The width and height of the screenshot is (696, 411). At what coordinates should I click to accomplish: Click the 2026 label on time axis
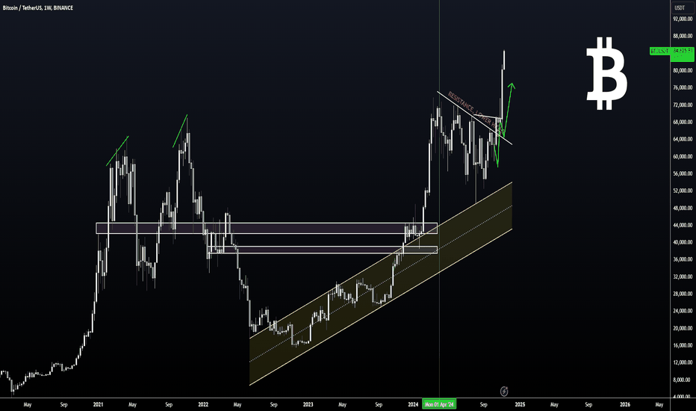pyautogui.click(x=625, y=405)
